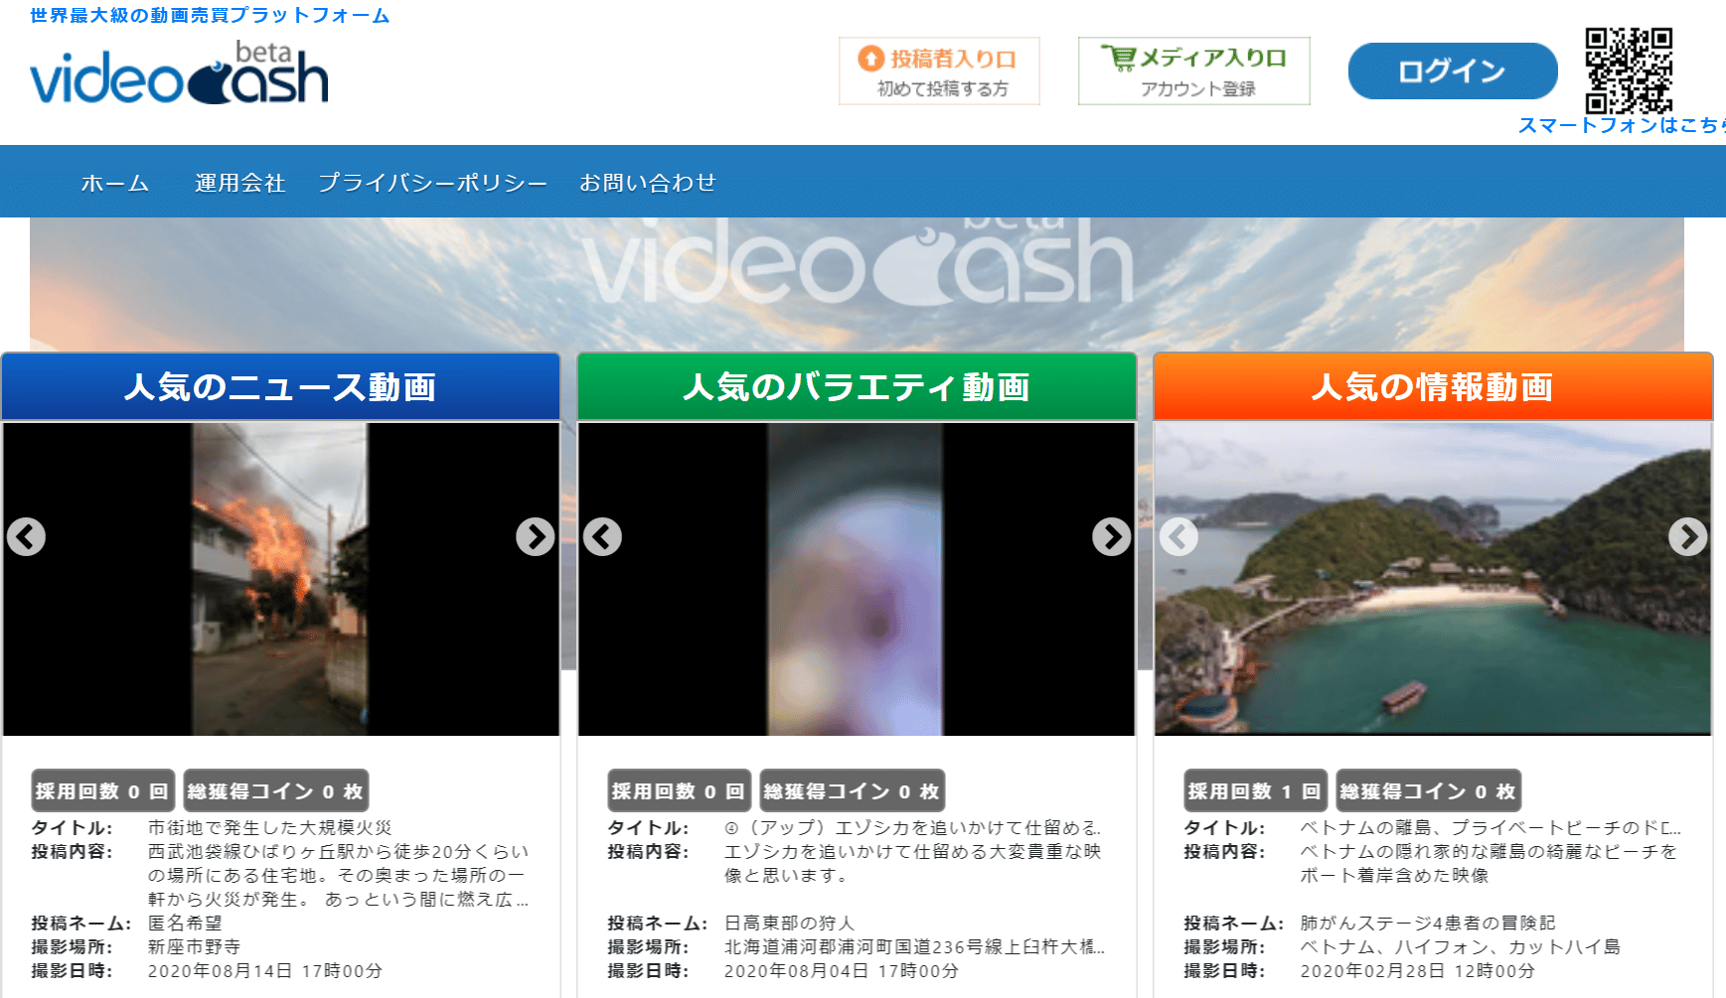
Task: Click the ログイン button
Action: (1453, 71)
